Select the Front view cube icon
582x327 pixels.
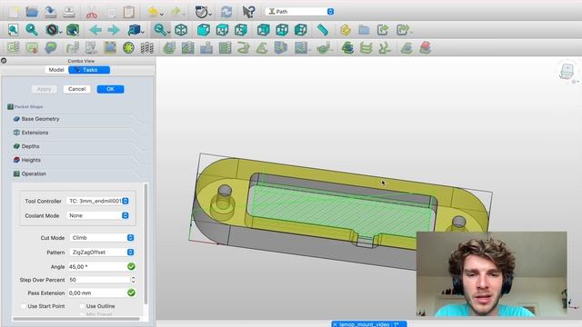point(204,30)
